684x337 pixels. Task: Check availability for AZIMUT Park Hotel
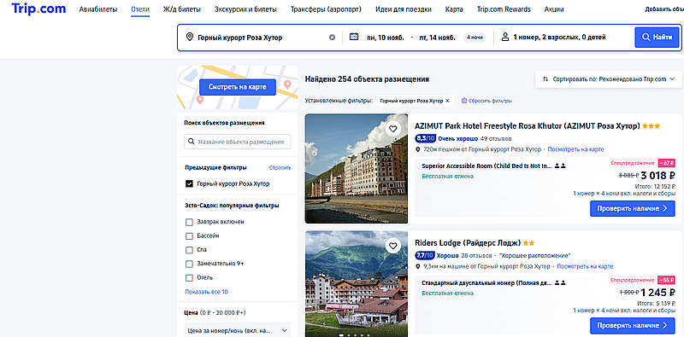click(633, 208)
